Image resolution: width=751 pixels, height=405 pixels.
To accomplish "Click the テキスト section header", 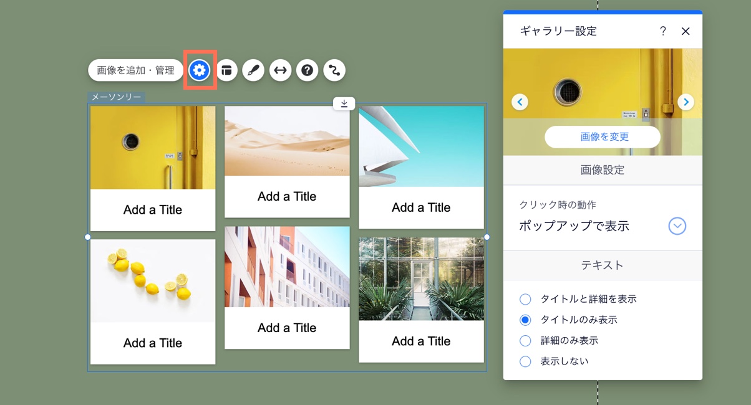I will pyautogui.click(x=603, y=265).
